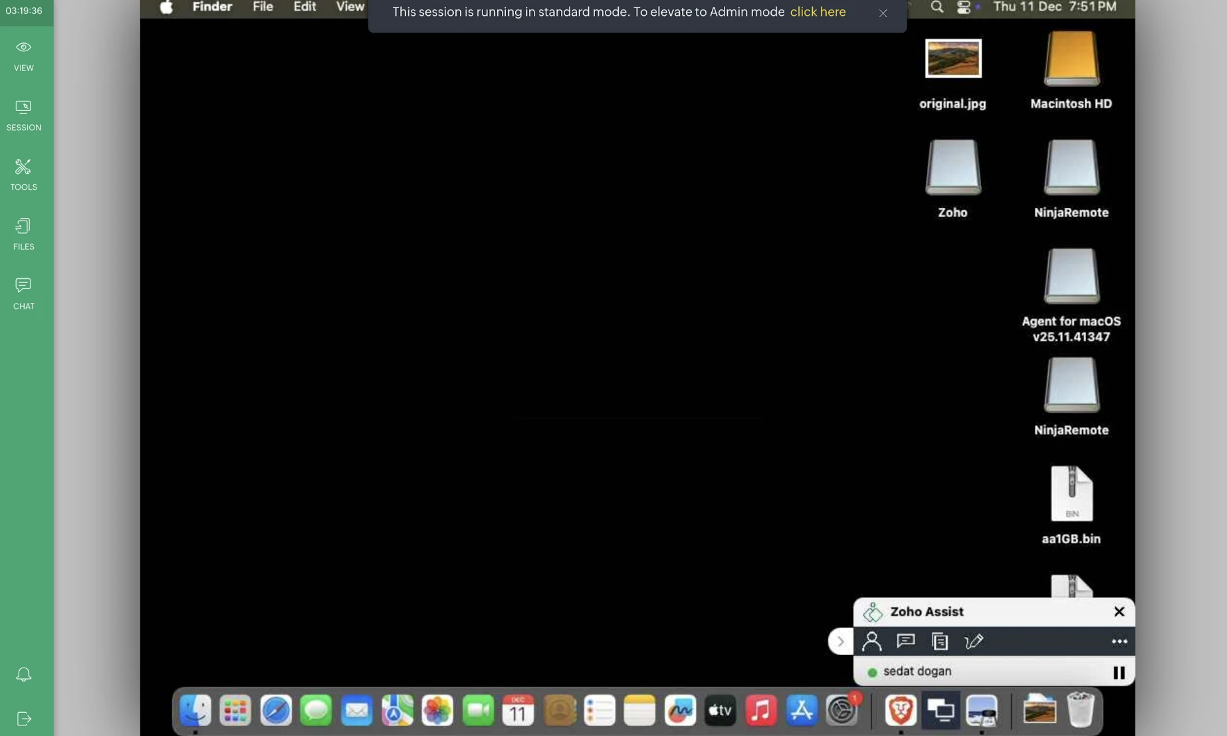The width and height of the screenshot is (1227, 736).
Task: Follow the 'click here' Admin mode link
Action: (818, 12)
